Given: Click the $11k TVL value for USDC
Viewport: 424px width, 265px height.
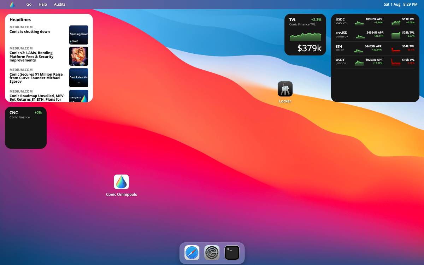Looking at the screenshot, I should [408, 19].
